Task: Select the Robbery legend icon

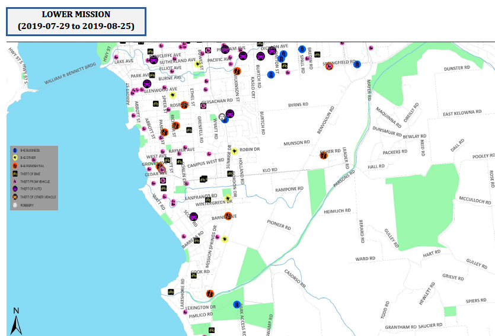Action: [15, 205]
